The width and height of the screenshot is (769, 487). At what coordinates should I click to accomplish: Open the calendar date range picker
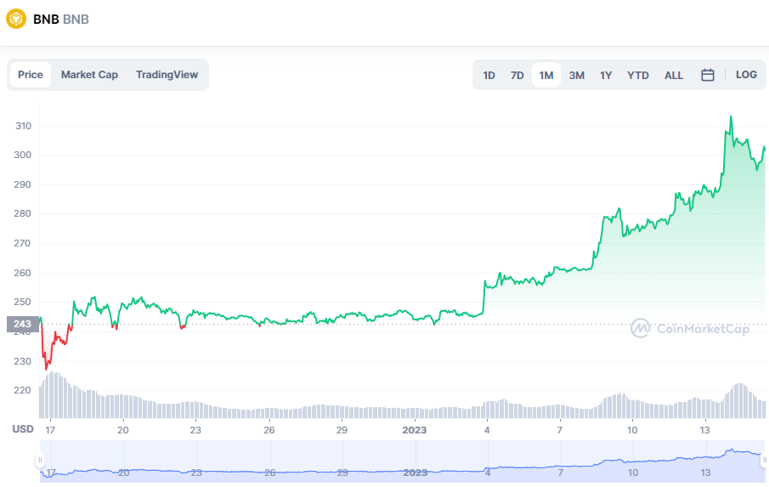(x=707, y=75)
